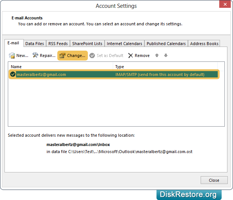Image resolution: width=233 pixels, height=200 pixels.
Task: Open the Address Books tab
Action: pyautogui.click(x=204, y=44)
